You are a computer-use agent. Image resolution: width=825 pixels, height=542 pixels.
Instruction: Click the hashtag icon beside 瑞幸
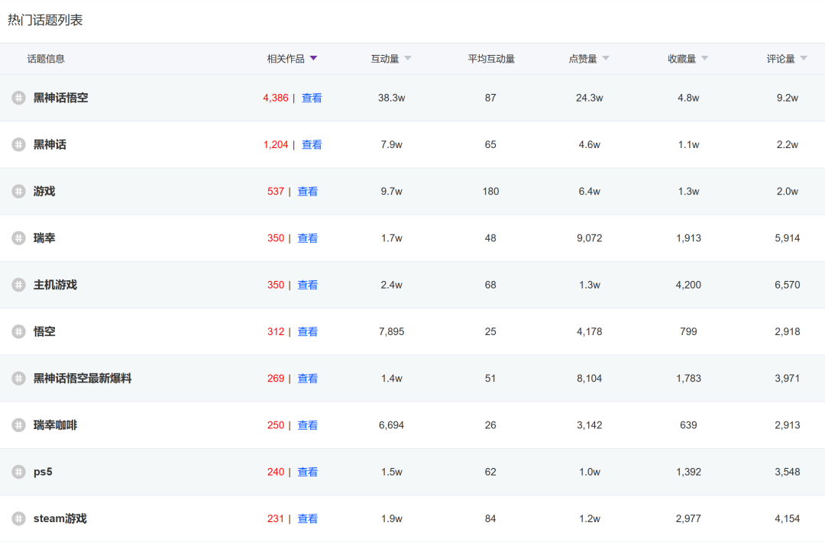click(x=18, y=238)
